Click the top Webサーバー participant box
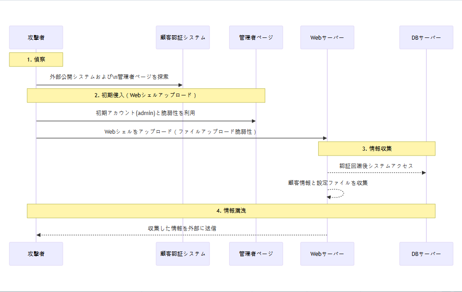462x292 pixels. click(327, 37)
